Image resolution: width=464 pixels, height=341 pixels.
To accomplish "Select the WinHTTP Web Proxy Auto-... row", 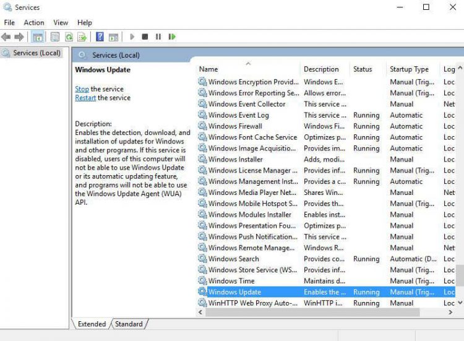I will point(327,303).
